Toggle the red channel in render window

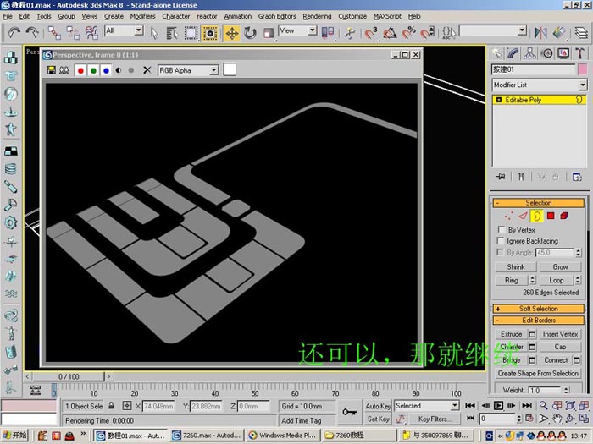coord(80,70)
